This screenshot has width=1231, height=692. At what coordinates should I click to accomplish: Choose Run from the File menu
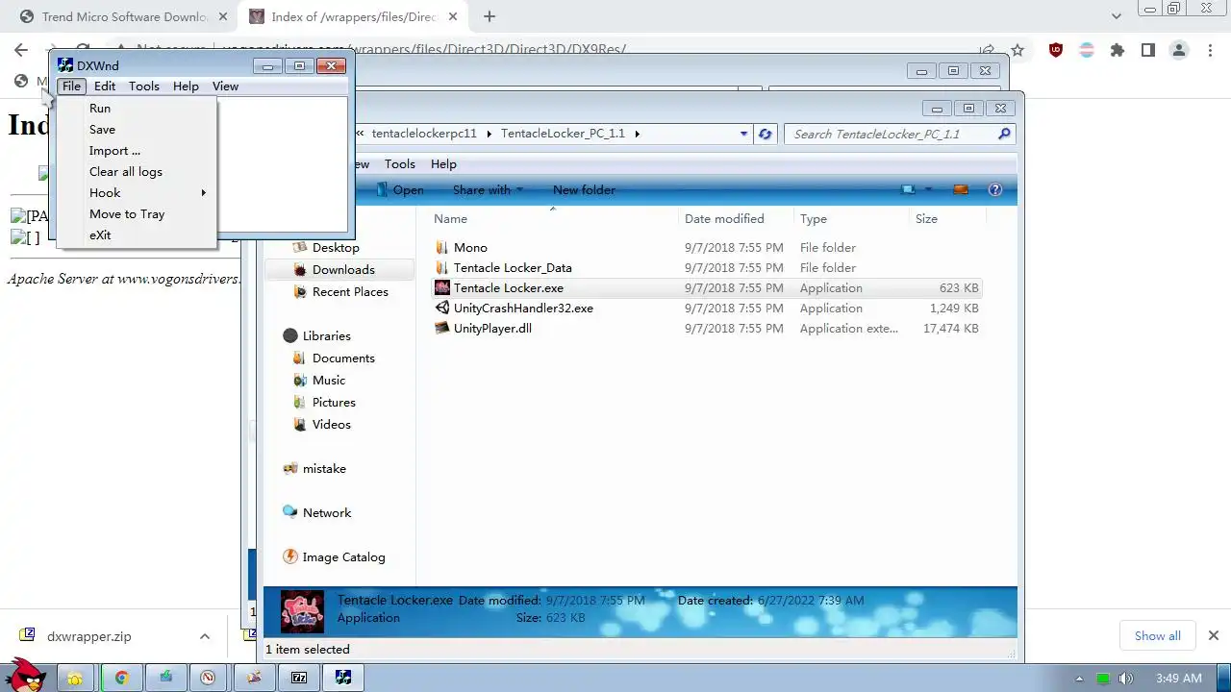point(138,109)
